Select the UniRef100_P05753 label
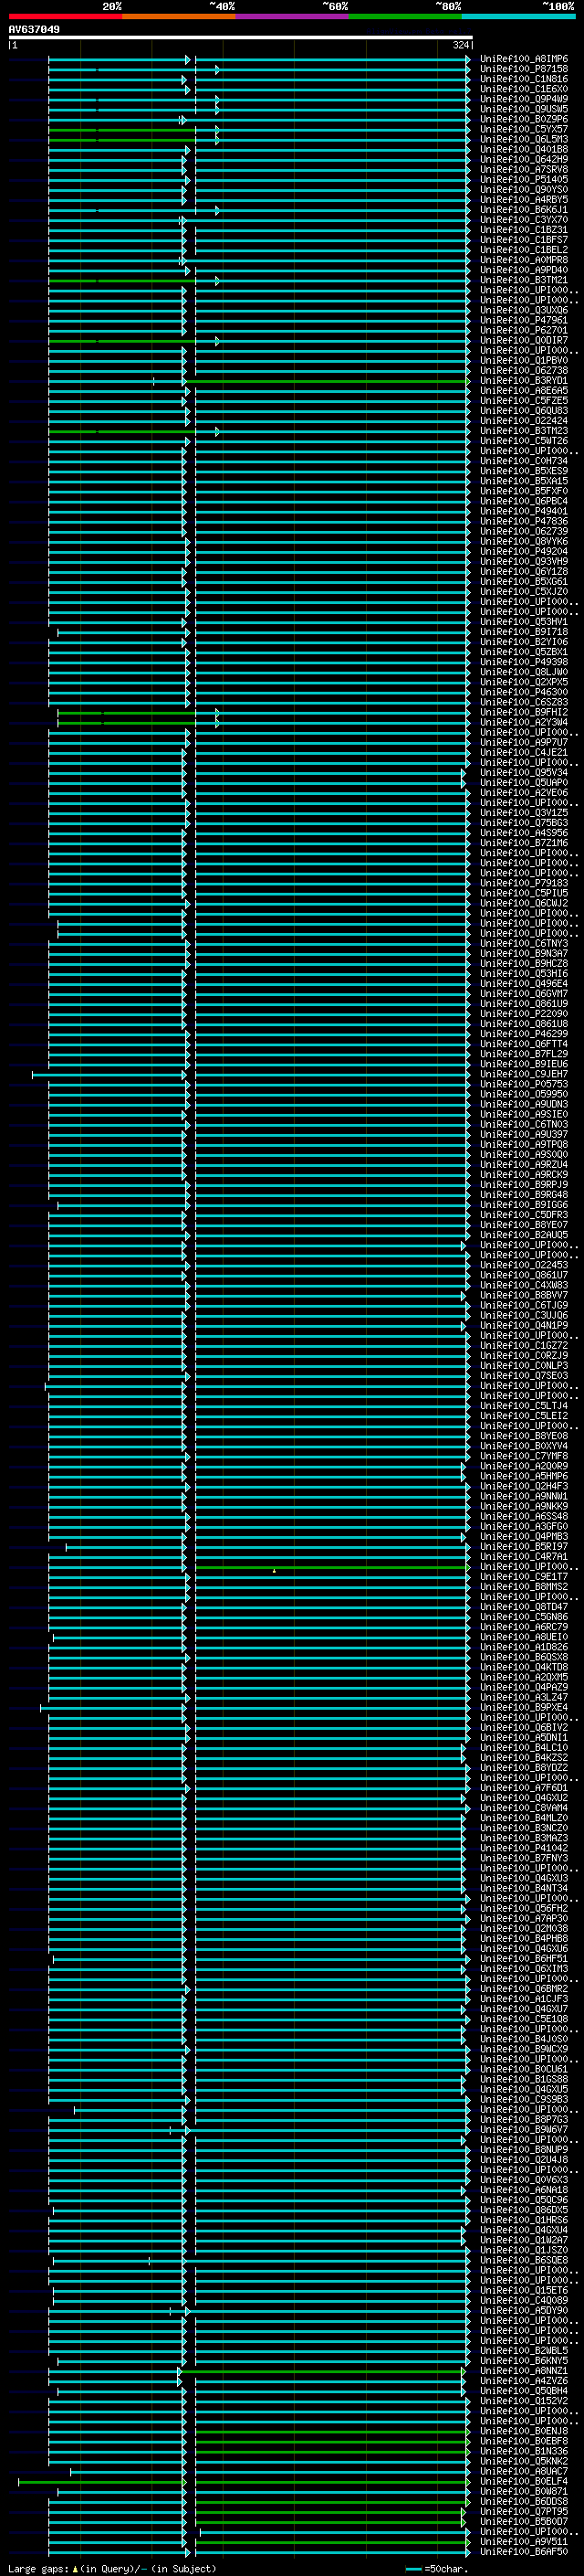 click(x=524, y=1084)
